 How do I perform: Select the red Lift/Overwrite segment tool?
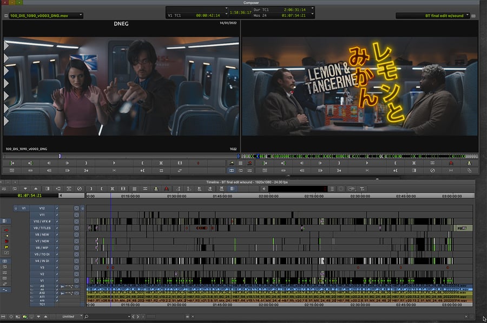(x=6, y=230)
